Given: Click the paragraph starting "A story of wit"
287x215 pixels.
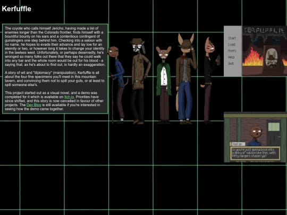Looking at the screenshot, I should pos(55,79).
